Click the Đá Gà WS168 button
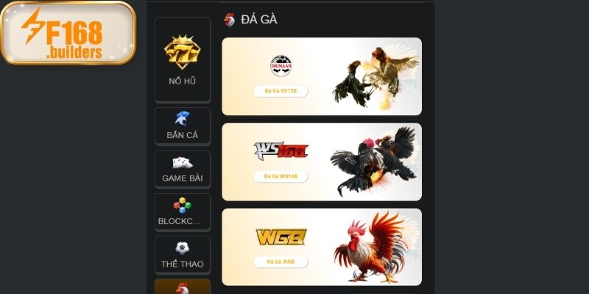This screenshot has width=589, height=294. click(x=281, y=176)
